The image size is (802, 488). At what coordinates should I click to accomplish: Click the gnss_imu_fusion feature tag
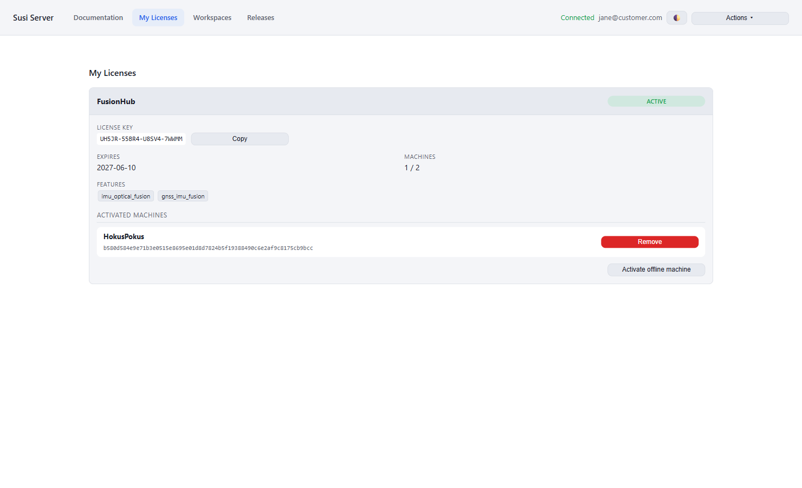click(x=183, y=196)
